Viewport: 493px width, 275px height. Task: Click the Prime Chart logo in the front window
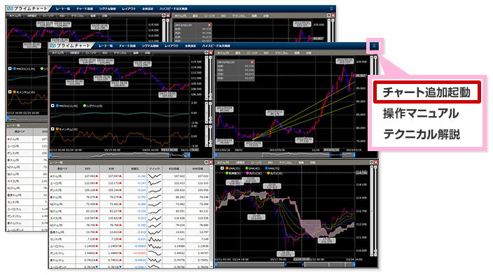point(71,46)
